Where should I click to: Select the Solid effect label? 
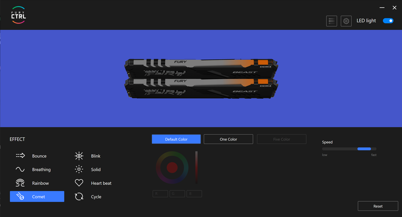point(96,170)
